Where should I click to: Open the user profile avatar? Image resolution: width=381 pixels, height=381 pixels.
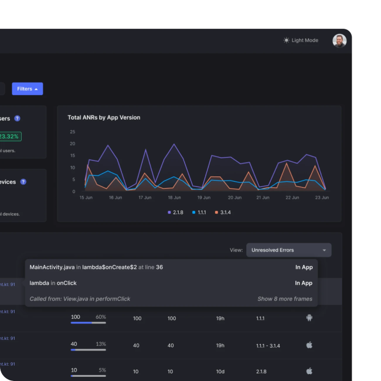coord(339,40)
